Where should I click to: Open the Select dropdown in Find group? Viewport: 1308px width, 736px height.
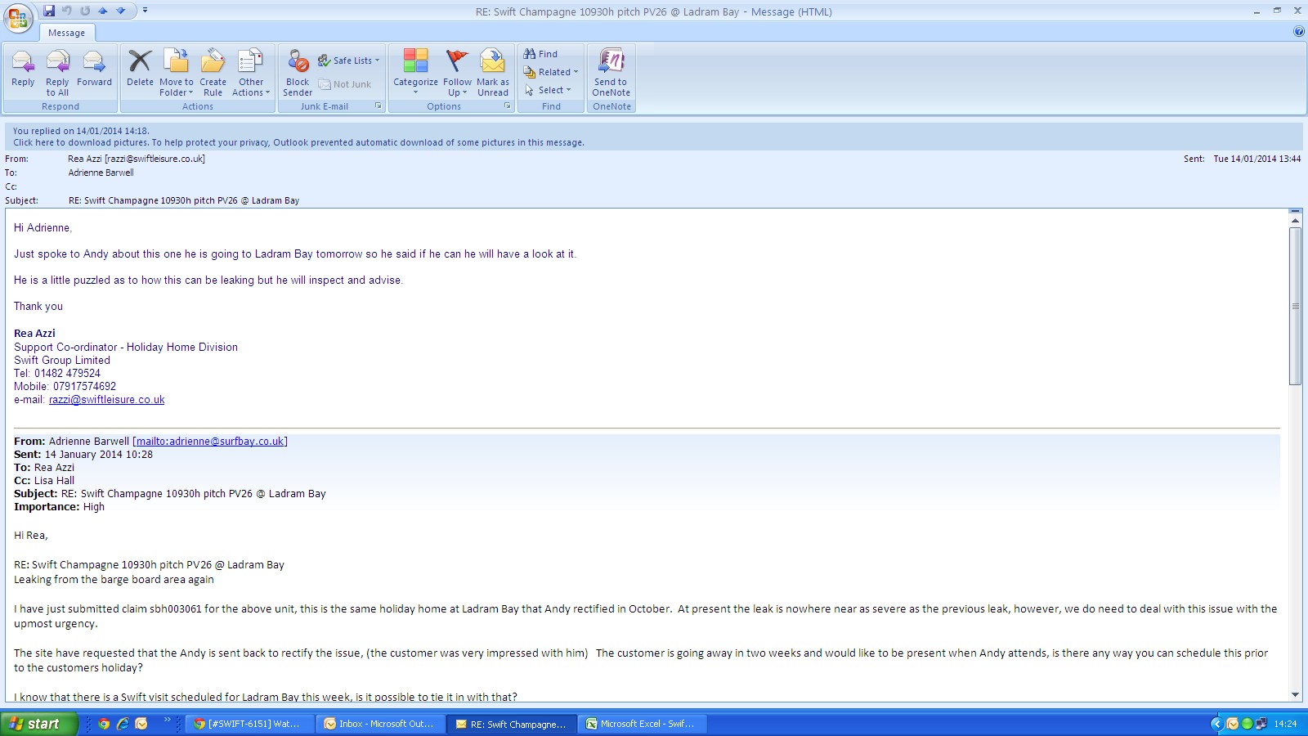(x=548, y=90)
